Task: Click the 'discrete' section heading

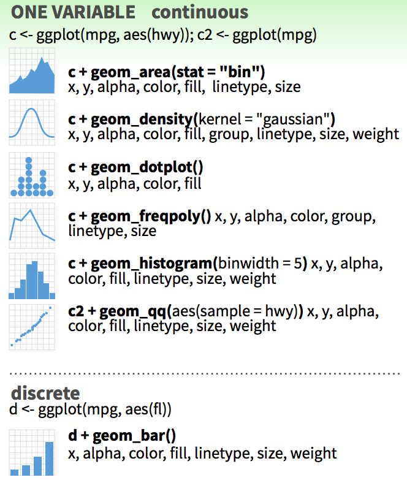Action: point(45,392)
